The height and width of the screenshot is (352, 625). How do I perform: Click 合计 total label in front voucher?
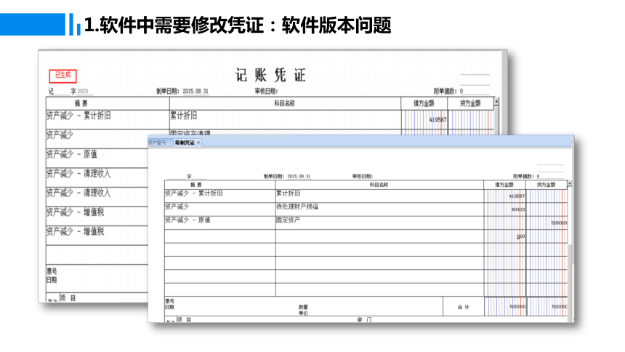[464, 307]
